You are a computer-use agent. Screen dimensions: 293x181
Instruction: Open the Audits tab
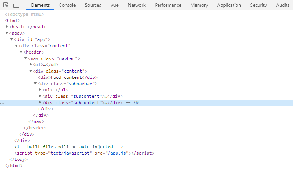coord(283,5)
